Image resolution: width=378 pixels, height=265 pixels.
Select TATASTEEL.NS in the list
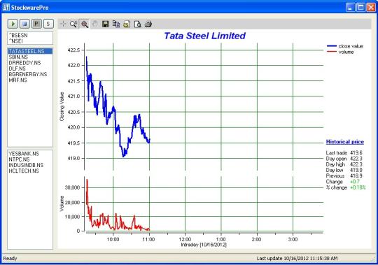(30, 51)
